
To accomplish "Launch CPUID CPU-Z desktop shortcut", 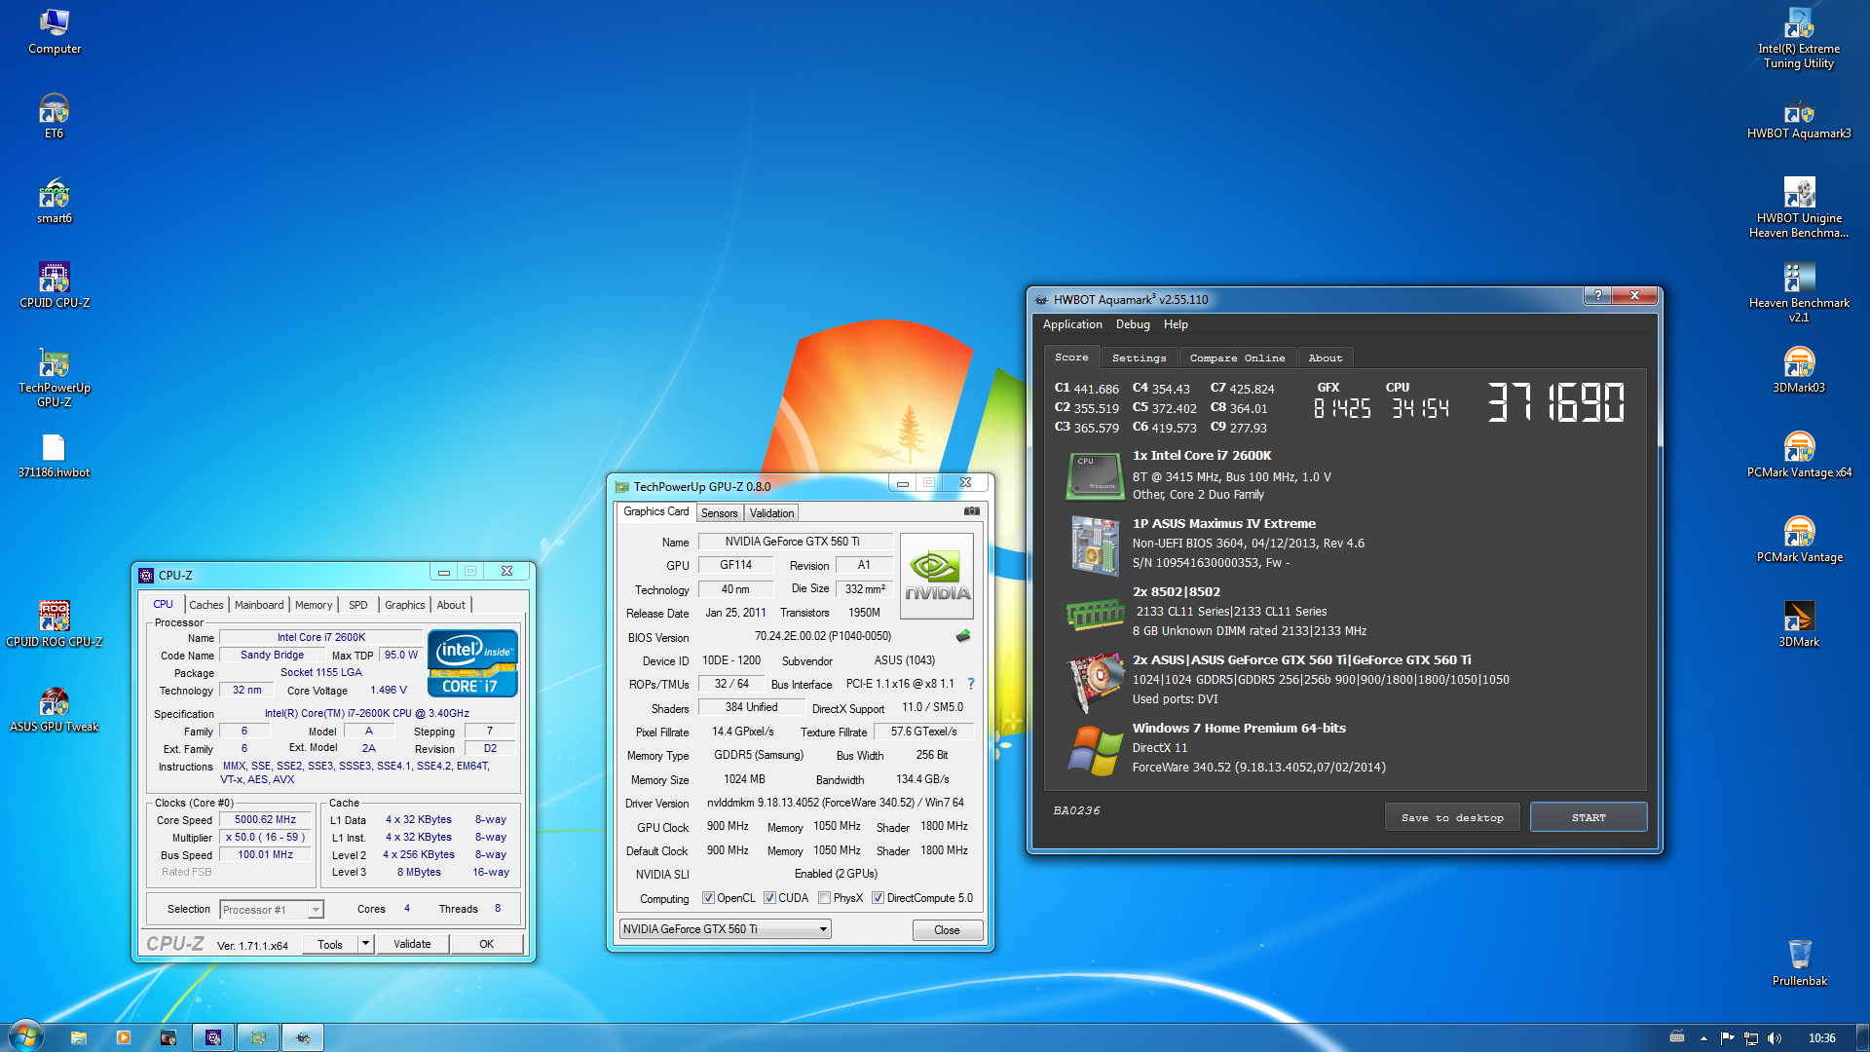I will pyautogui.click(x=54, y=285).
